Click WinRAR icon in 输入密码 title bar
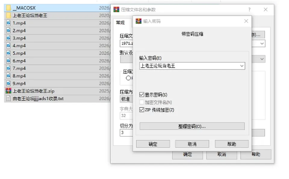This screenshot has height=179, width=289. [x=138, y=21]
